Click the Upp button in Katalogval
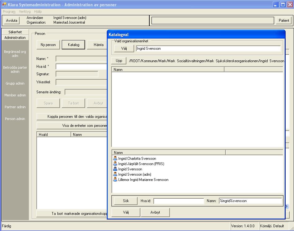Viewport: 294px width, 231px height. [119, 61]
